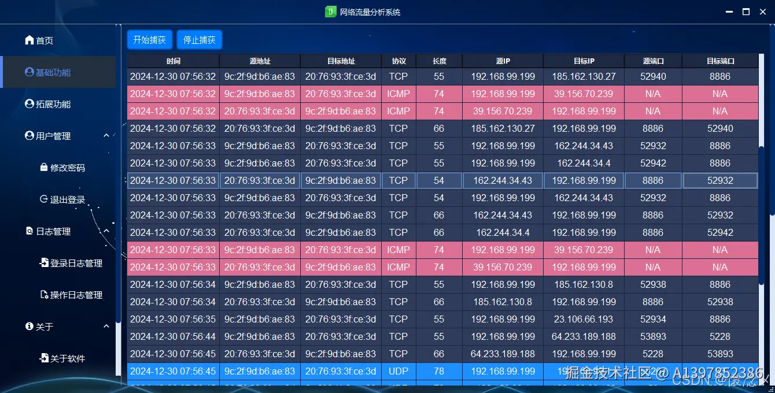The image size is (775, 393).
Task: Click the 目标IP column header
Action: (584, 61)
